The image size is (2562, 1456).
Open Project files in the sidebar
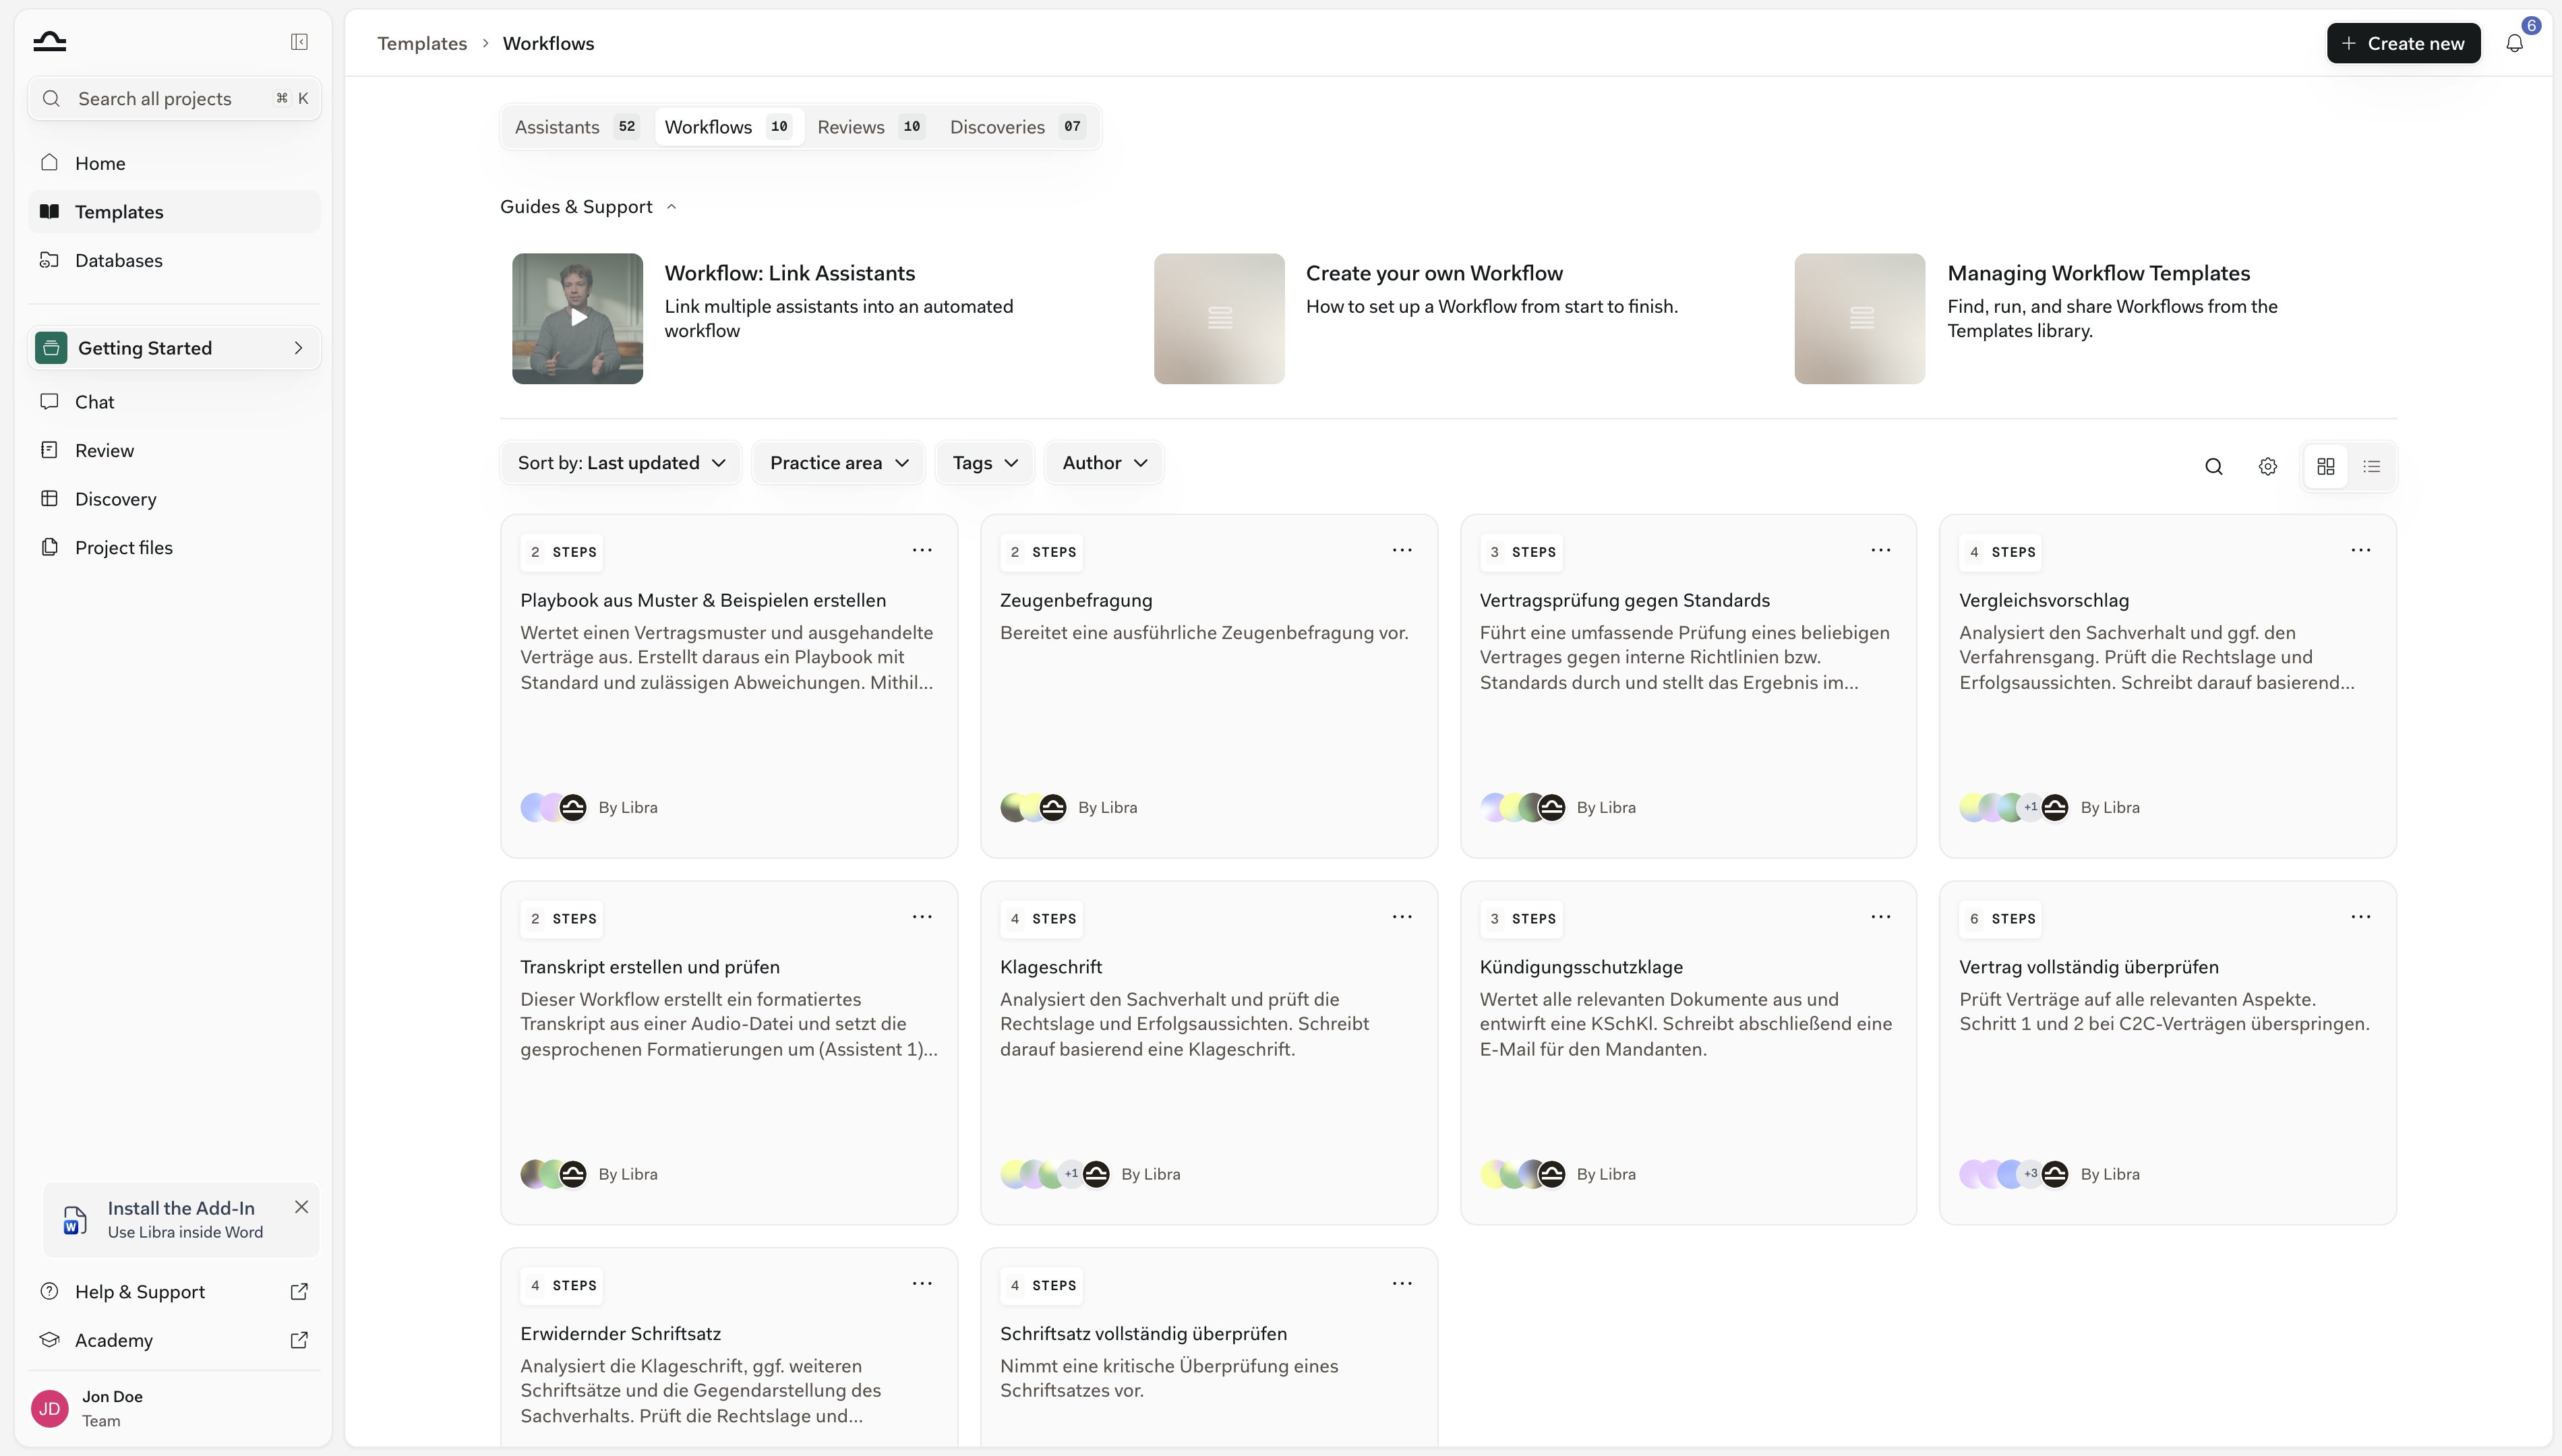tap(174, 548)
